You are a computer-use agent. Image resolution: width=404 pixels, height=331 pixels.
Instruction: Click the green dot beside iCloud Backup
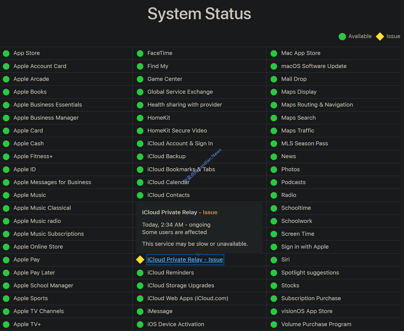pyautogui.click(x=140, y=157)
